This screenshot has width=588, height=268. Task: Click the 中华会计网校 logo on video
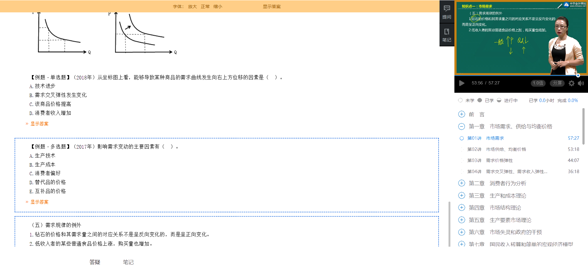click(x=575, y=5)
